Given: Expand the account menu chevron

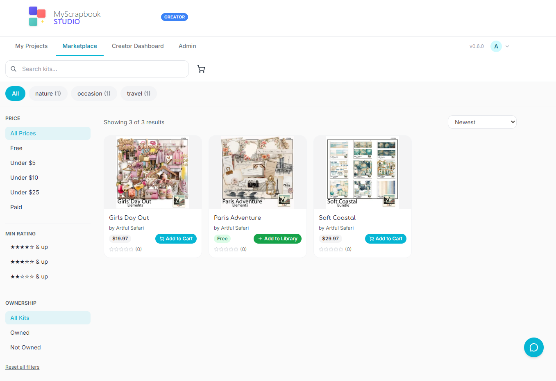Looking at the screenshot, I should [507, 46].
